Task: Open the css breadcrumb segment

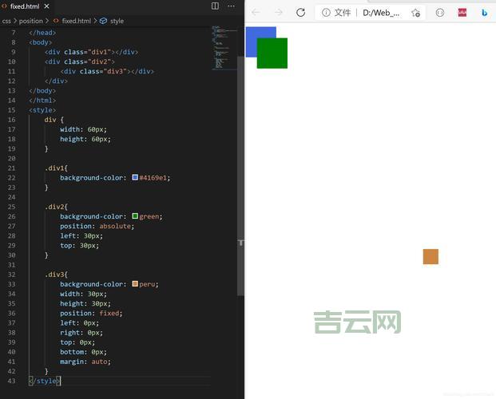Action: (6, 21)
